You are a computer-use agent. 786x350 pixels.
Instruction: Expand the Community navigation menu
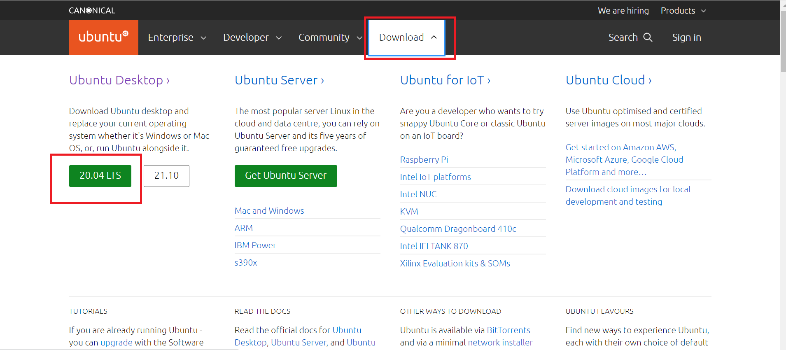330,37
